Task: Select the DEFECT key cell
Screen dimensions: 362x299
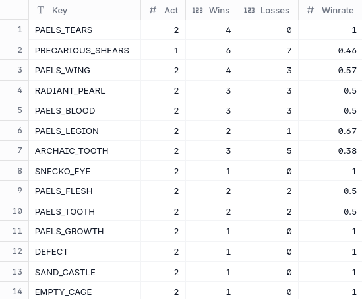Action: (x=84, y=251)
